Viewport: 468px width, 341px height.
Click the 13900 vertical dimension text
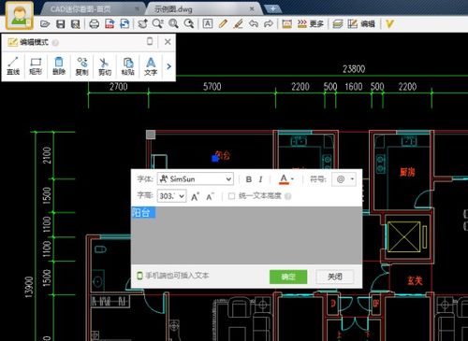[29, 287]
